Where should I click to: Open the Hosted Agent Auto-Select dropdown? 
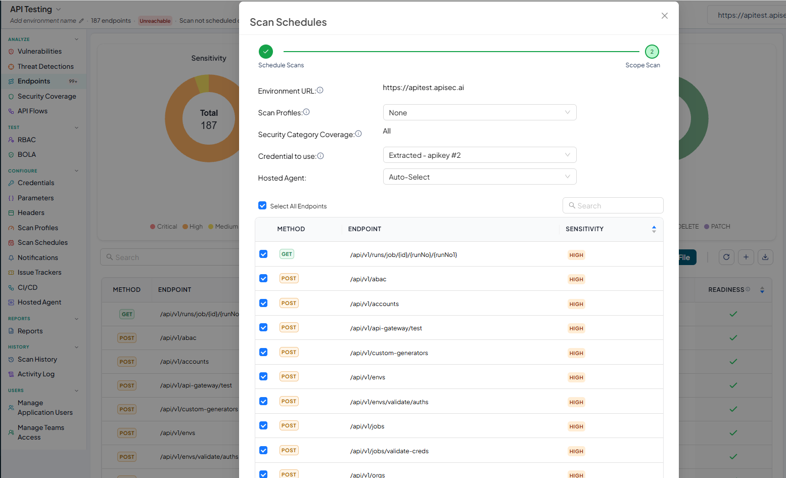tap(480, 177)
